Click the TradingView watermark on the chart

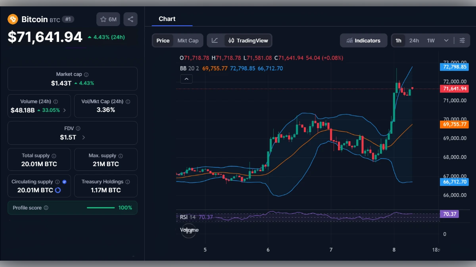point(189,231)
